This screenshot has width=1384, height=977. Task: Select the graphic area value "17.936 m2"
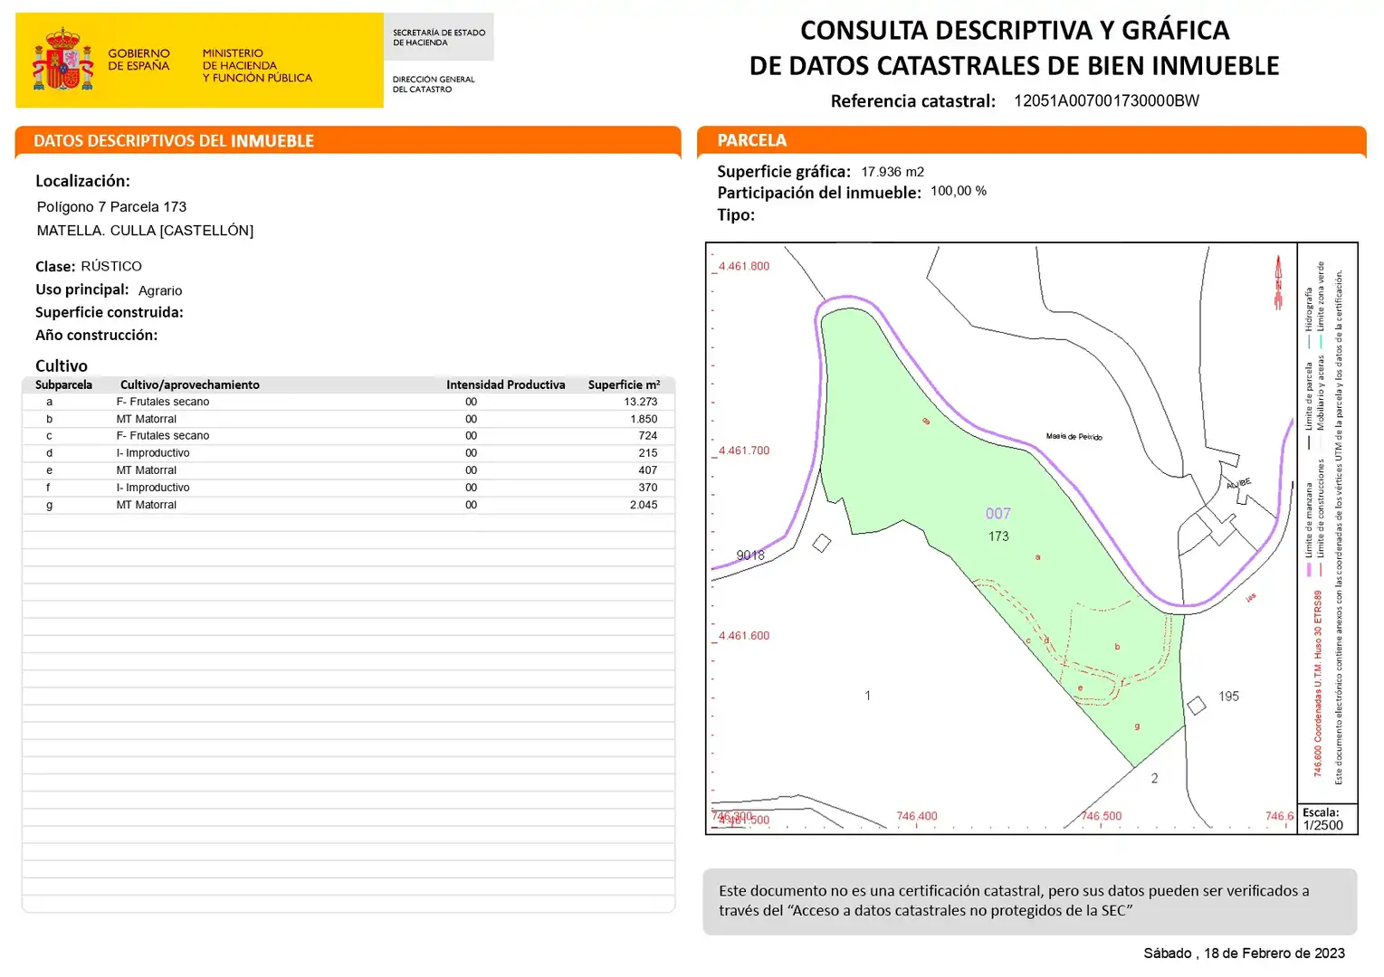[x=892, y=172]
